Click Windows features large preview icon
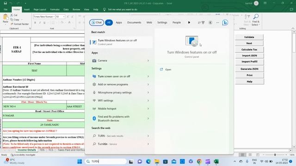 [x=192, y=41]
